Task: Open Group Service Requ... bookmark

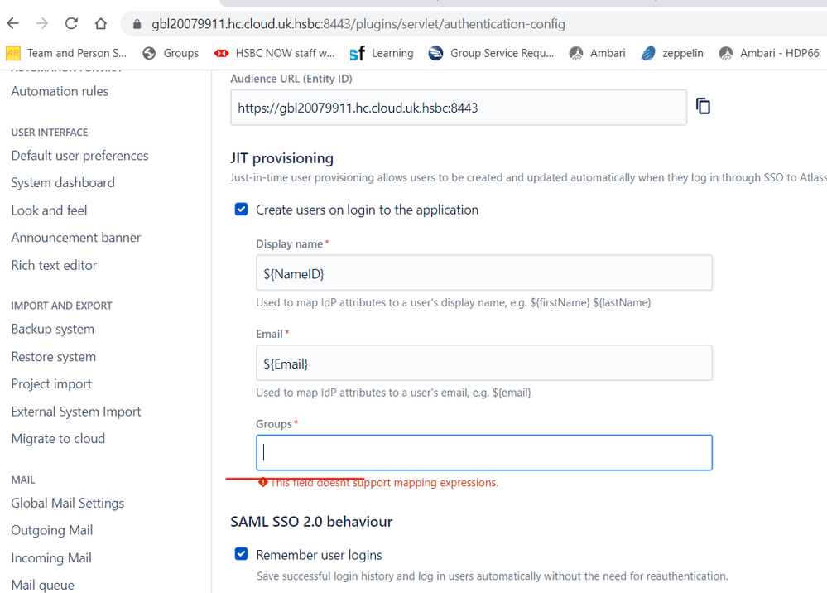Action: (491, 53)
